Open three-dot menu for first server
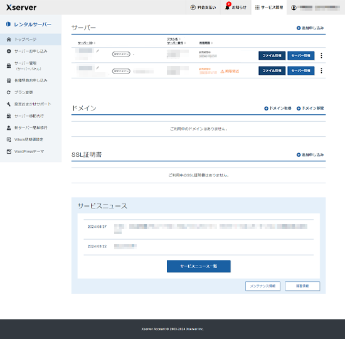 [321, 56]
